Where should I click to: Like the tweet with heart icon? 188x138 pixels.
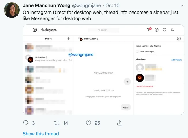[89, 123]
